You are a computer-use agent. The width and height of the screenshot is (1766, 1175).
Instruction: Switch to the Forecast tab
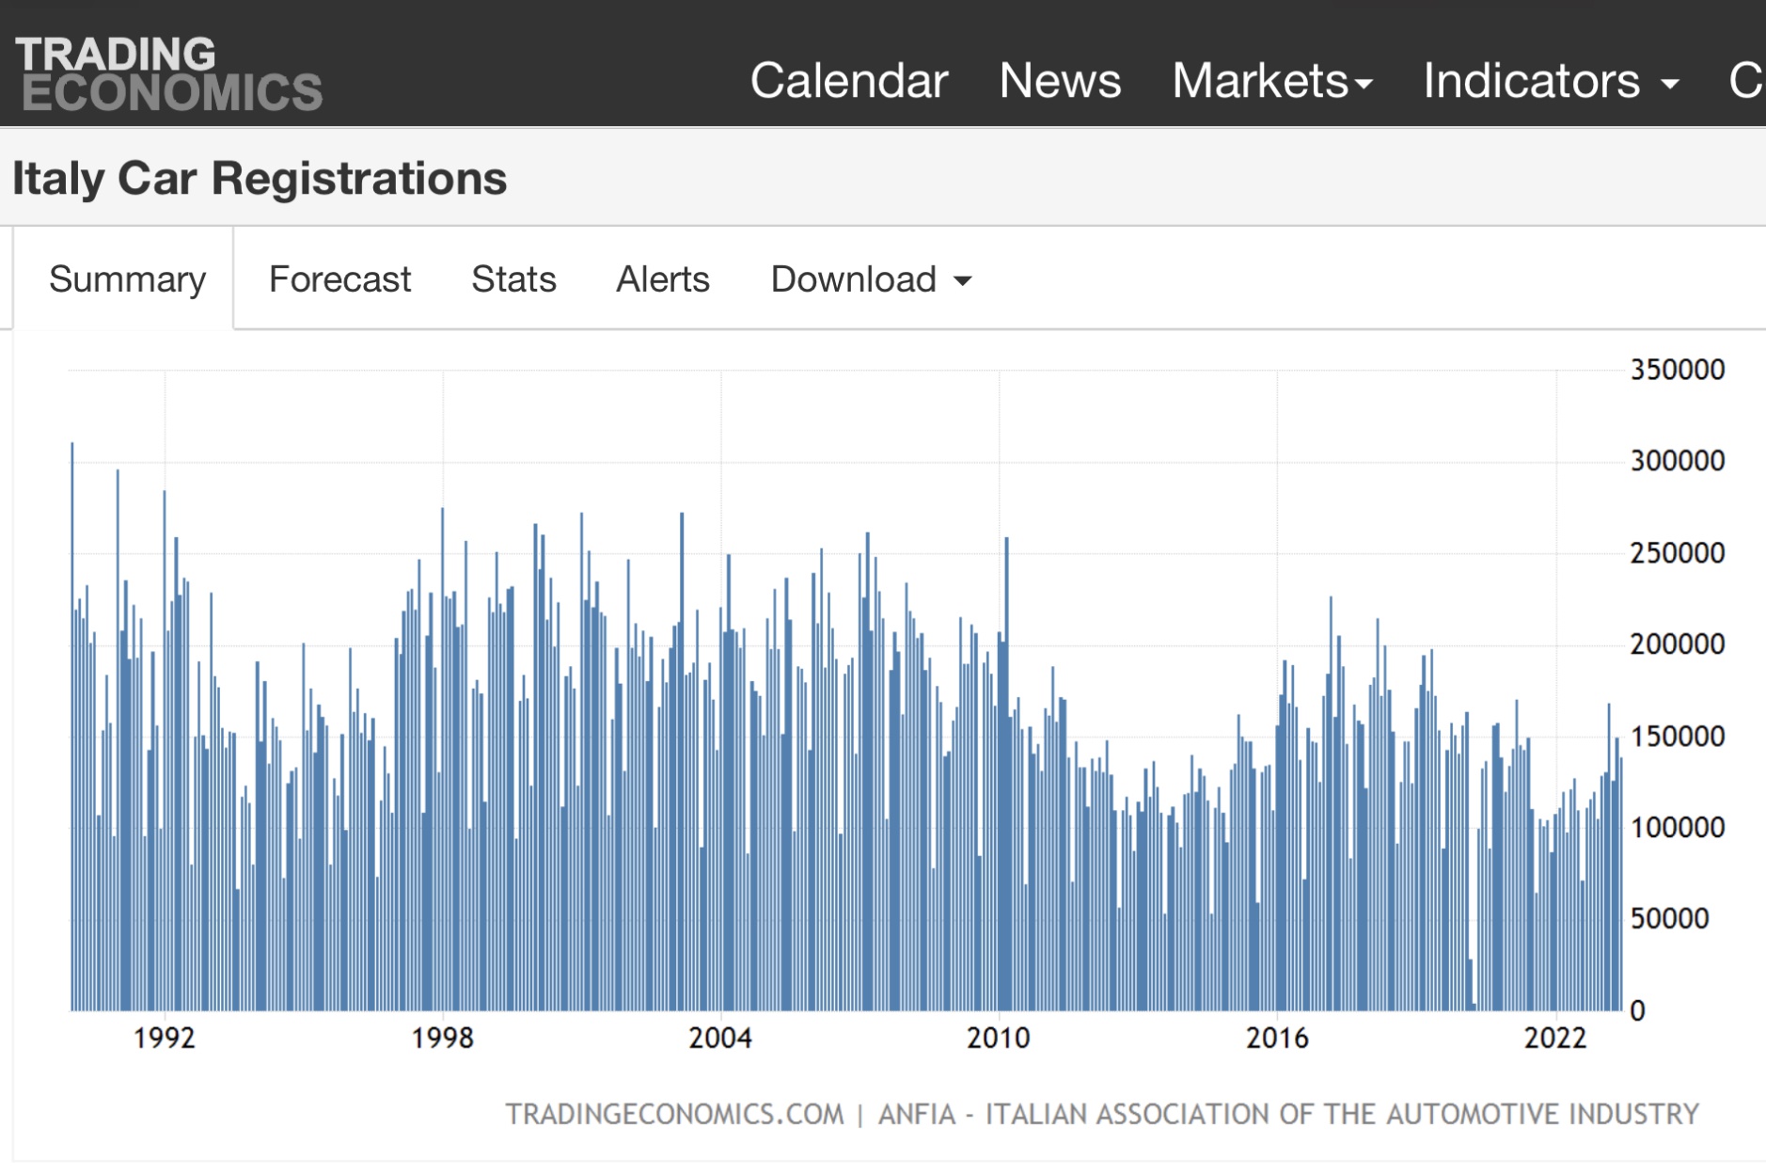(x=339, y=279)
